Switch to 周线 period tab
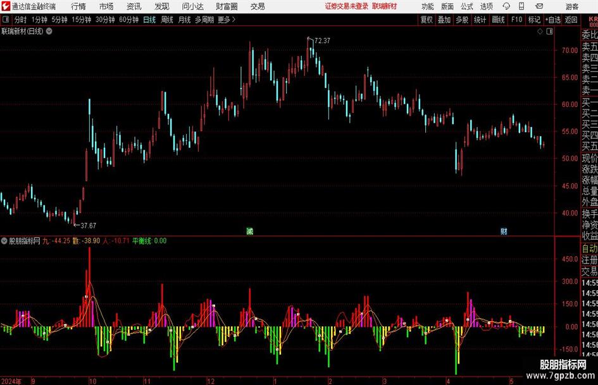598x385 pixels. coord(166,20)
